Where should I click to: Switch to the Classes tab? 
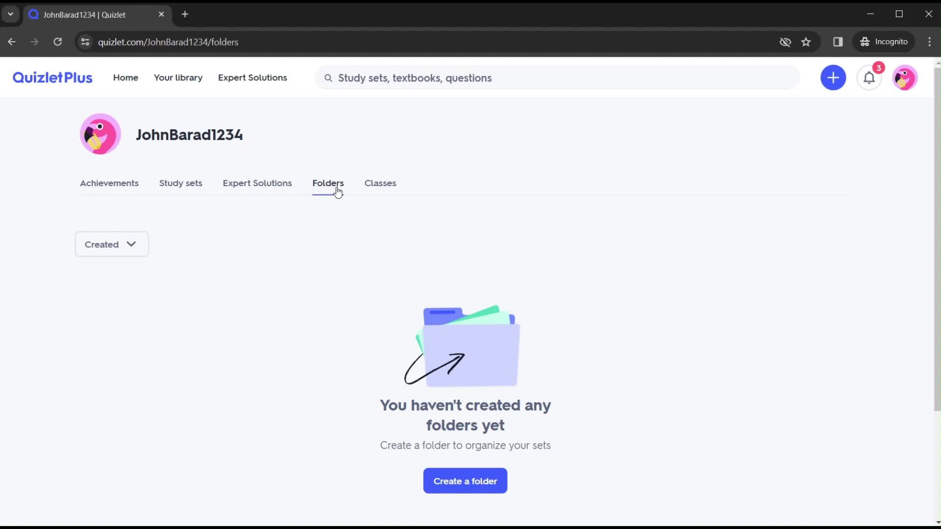pos(380,183)
